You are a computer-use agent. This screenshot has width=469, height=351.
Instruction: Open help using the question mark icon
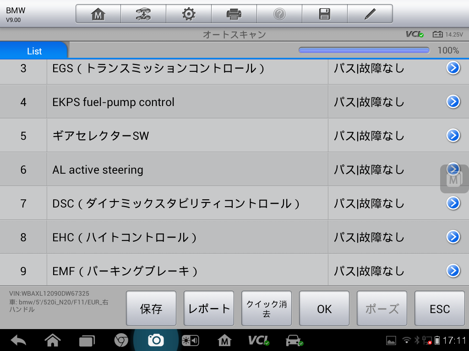(279, 13)
